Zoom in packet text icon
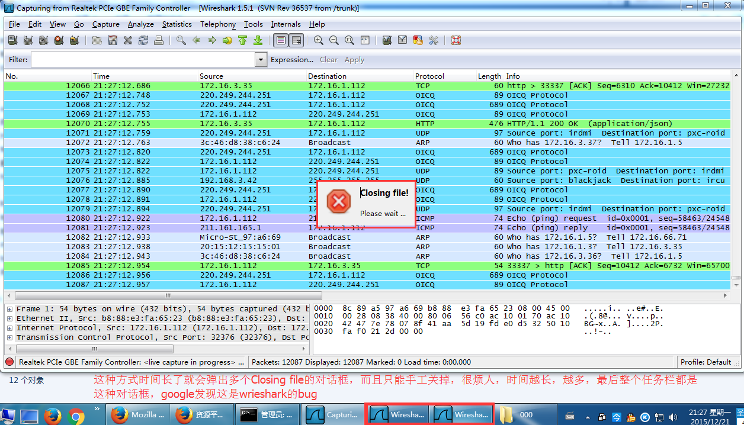Screen dimensions: 744x425 [319, 40]
